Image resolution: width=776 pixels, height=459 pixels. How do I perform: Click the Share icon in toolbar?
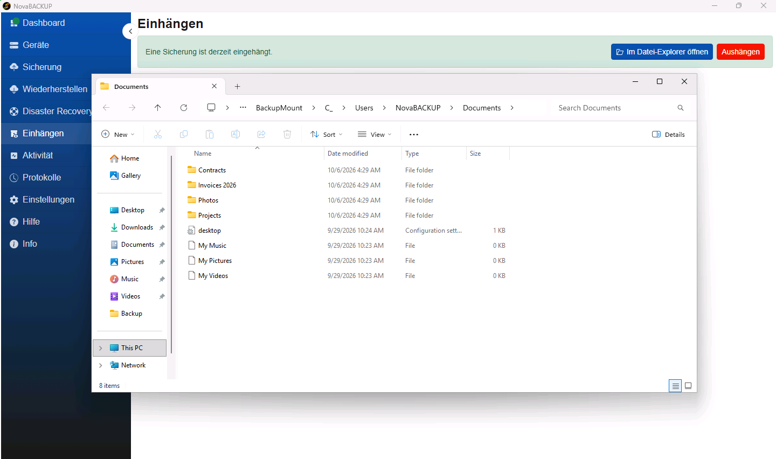pos(261,134)
